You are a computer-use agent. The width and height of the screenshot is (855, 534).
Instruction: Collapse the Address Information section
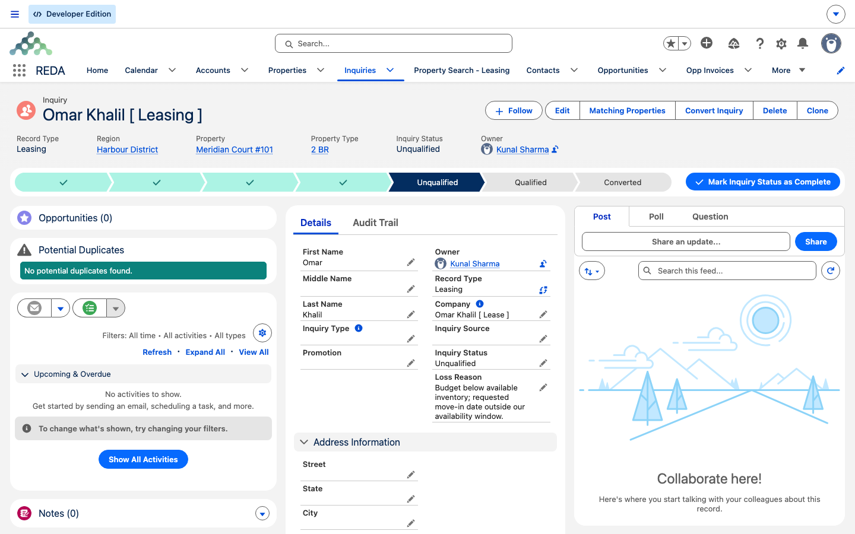[x=304, y=442]
